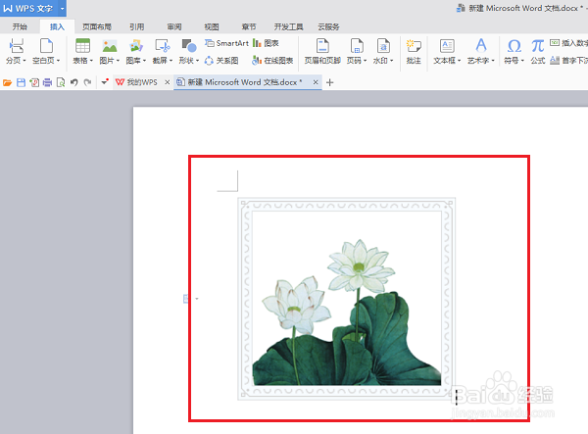The height and width of the screenshot is (434, 588).
Task: Expand the 符号 symbol dropdown
Action: [522, 61]
